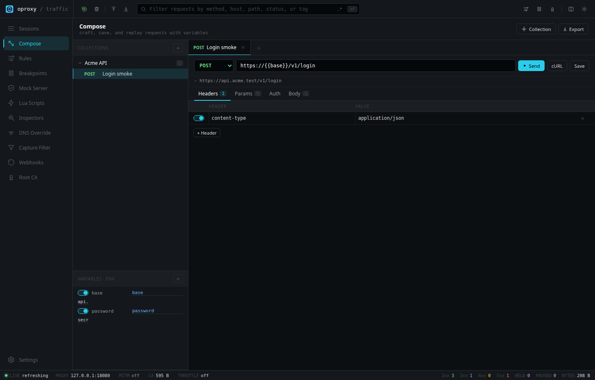
Task: Click the password variable name field
Action: [157, 311]
